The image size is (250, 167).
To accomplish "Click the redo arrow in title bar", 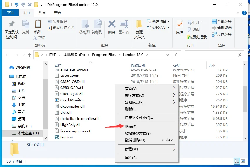I will (23, 5).
